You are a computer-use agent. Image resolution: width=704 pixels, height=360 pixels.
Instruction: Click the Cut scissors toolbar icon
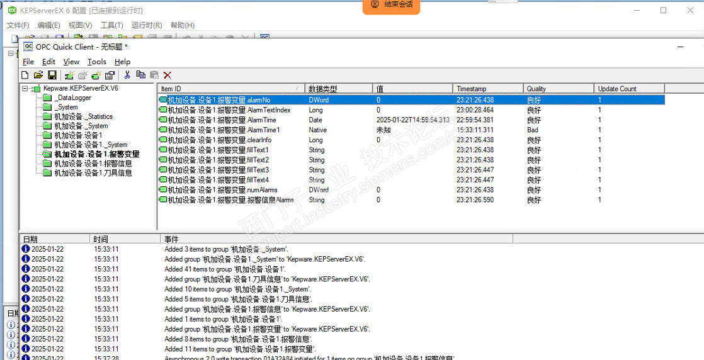tap(127, 75)
